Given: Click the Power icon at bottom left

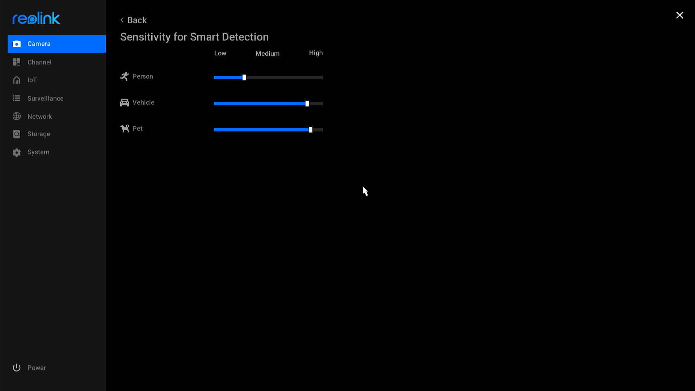Looking at the screenshot, I should [x=16, y=367].
